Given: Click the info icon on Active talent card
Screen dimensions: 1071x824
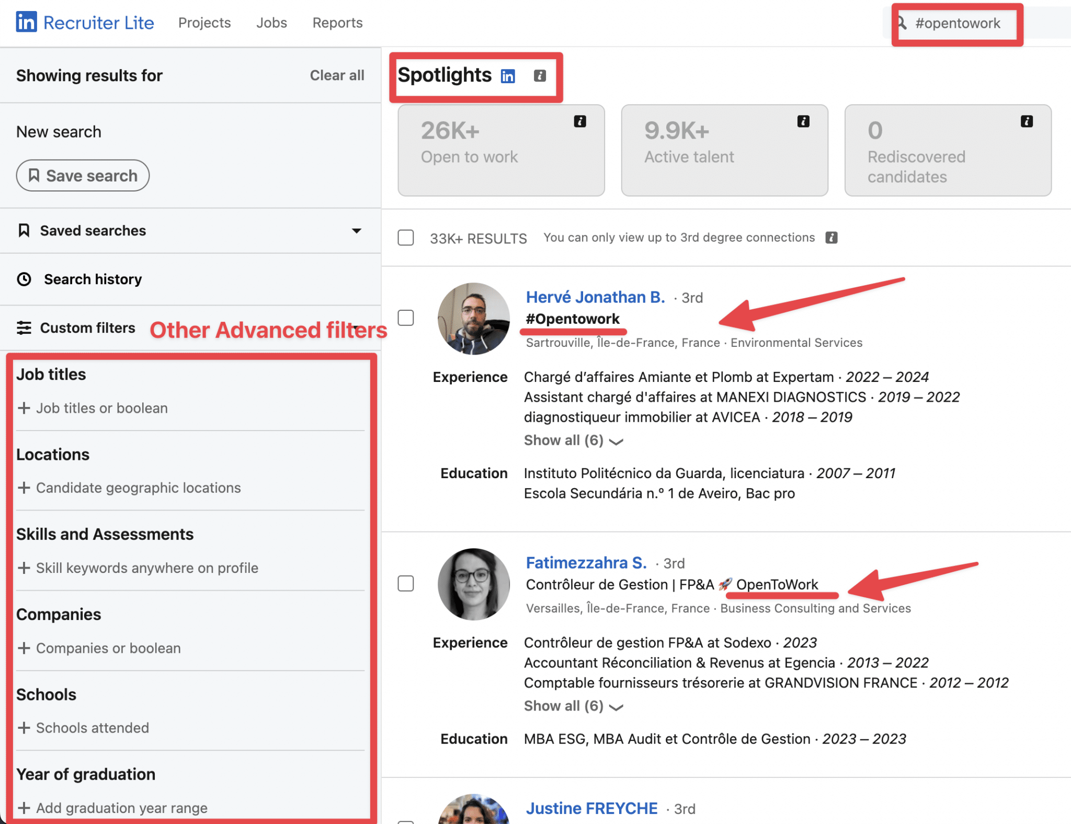Looking at the screenshot, I should (804, 121).
